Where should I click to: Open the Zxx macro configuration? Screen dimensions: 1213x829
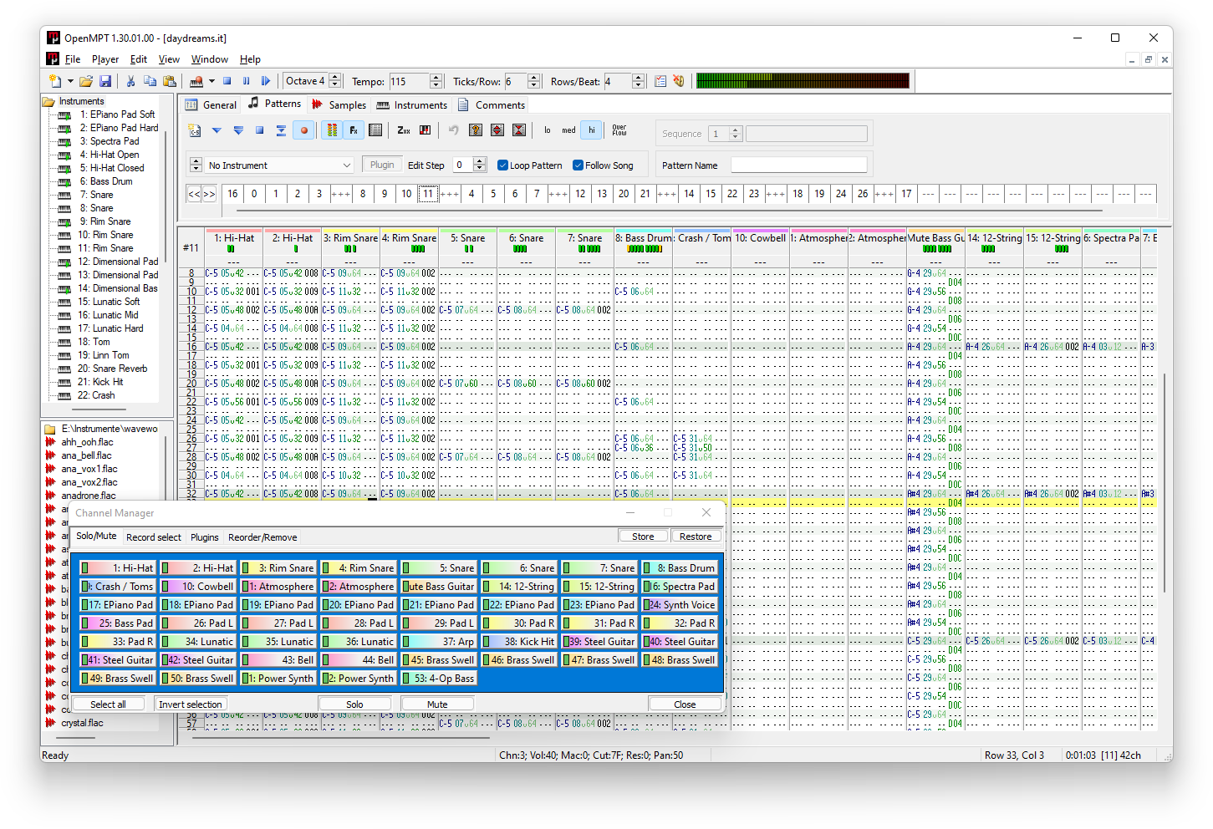404,130
